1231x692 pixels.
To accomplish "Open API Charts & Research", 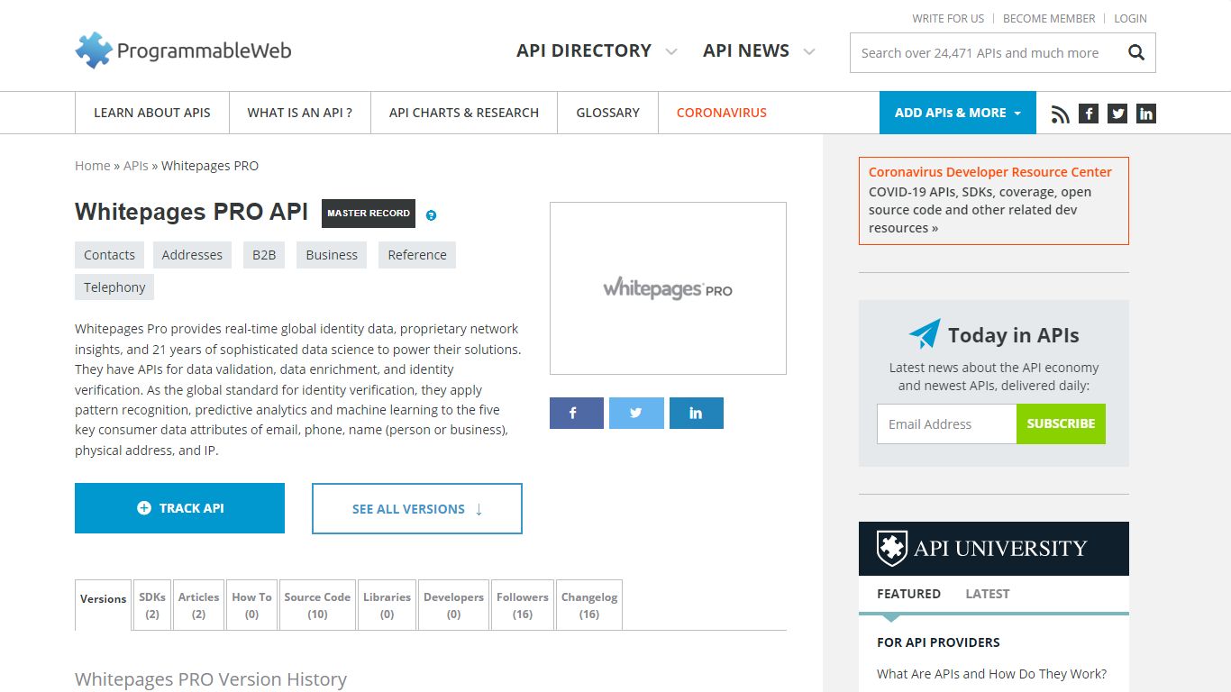I will tap(464, 113).
